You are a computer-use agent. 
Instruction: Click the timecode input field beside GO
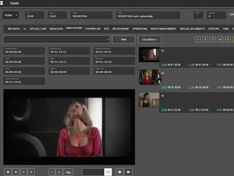click(x=93, y=172)
